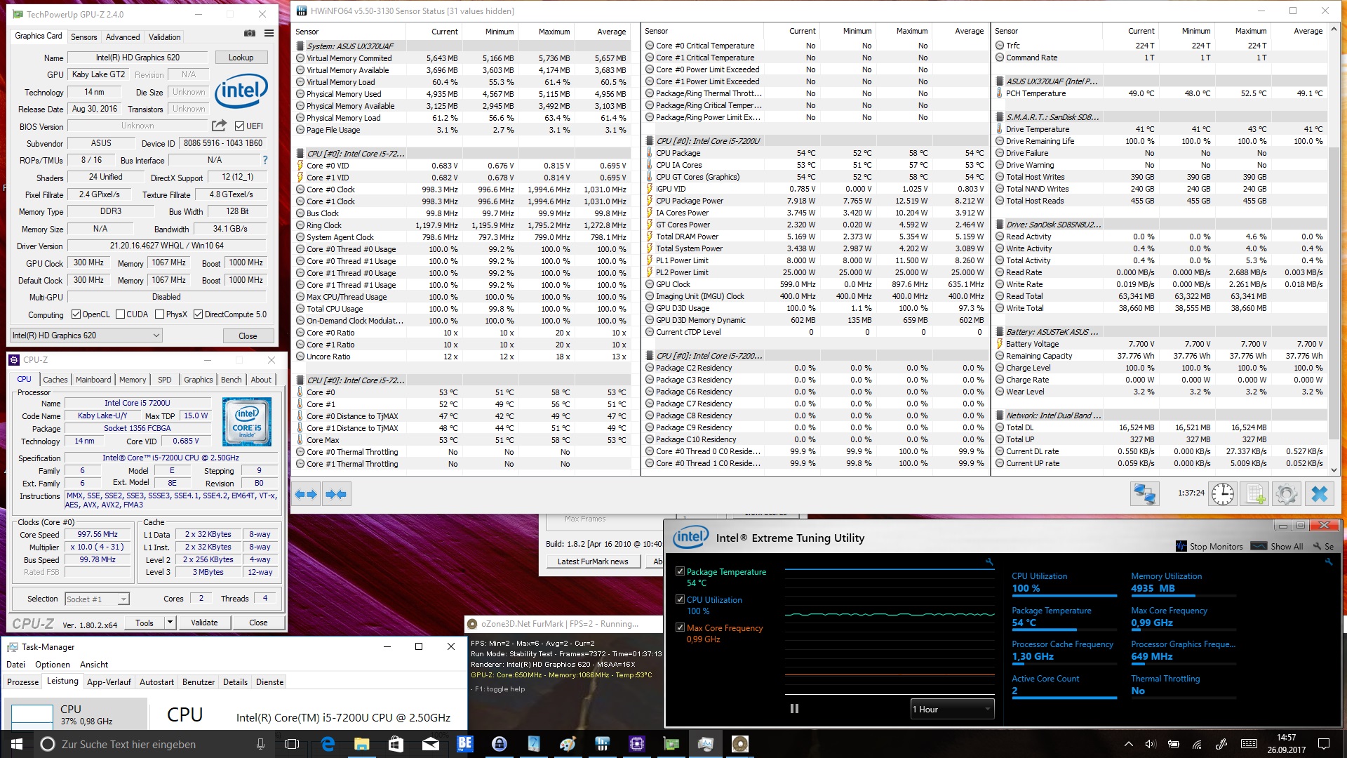Click HWiNFO logging start sheet icon
The image size is (1347, 758).
pos(1255,494)
